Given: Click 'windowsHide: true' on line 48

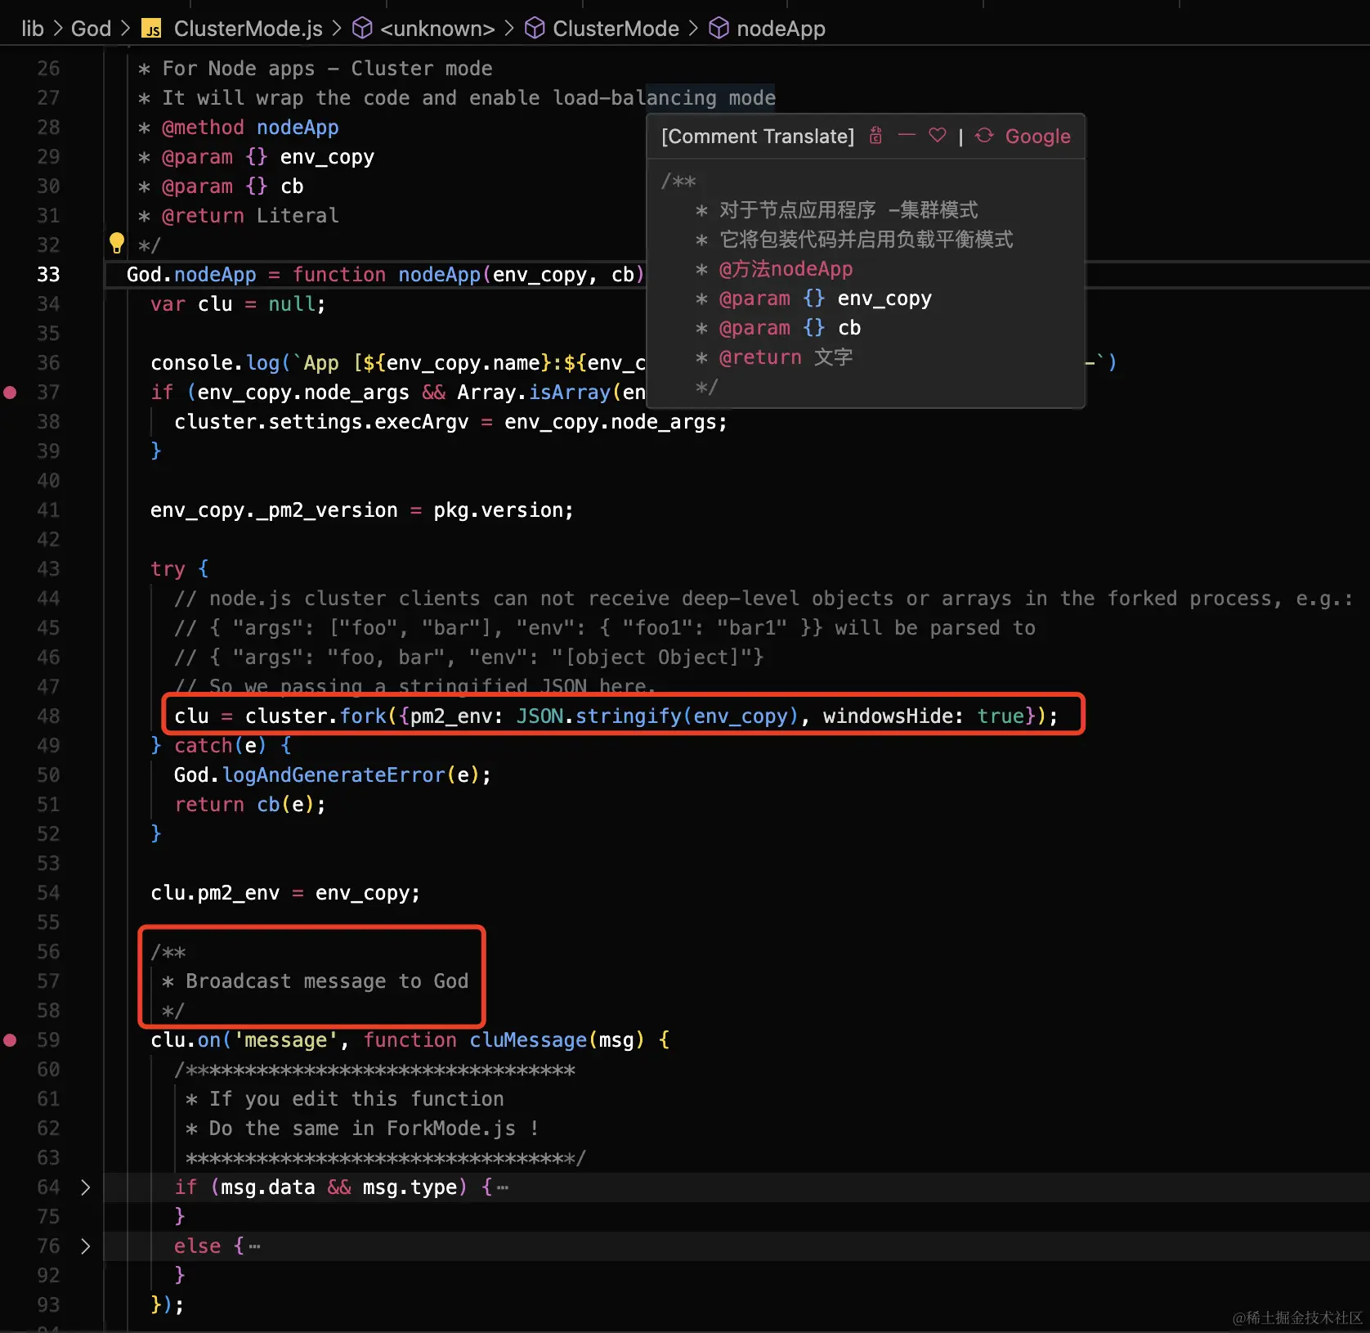Looking at the screenshot, I should click(924, 716).
